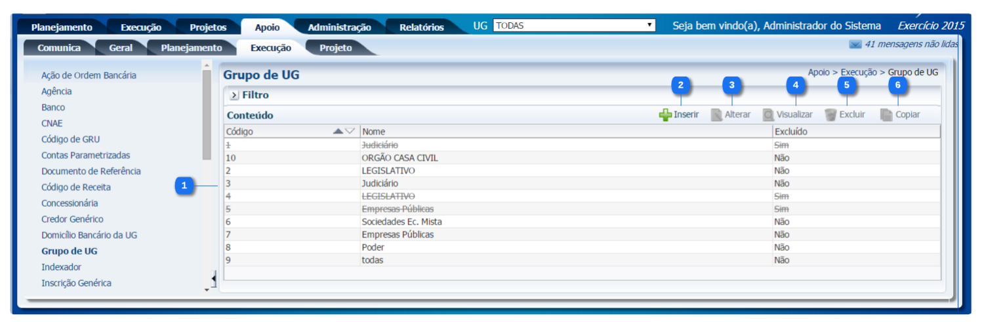Select the Sociedades Ec. Mista row
The image size is (984, 322).
click(x=401, y=222)
